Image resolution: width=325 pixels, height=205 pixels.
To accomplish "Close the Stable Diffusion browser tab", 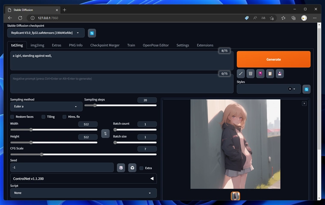I will [x=57, y=10].
